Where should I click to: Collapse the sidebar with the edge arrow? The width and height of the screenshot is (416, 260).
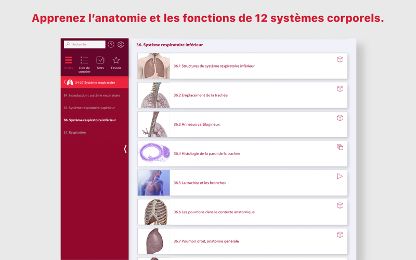click(125, 149)
